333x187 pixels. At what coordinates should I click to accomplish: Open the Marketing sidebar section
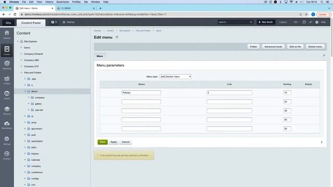pyautogui.click(x=7, y=65)
